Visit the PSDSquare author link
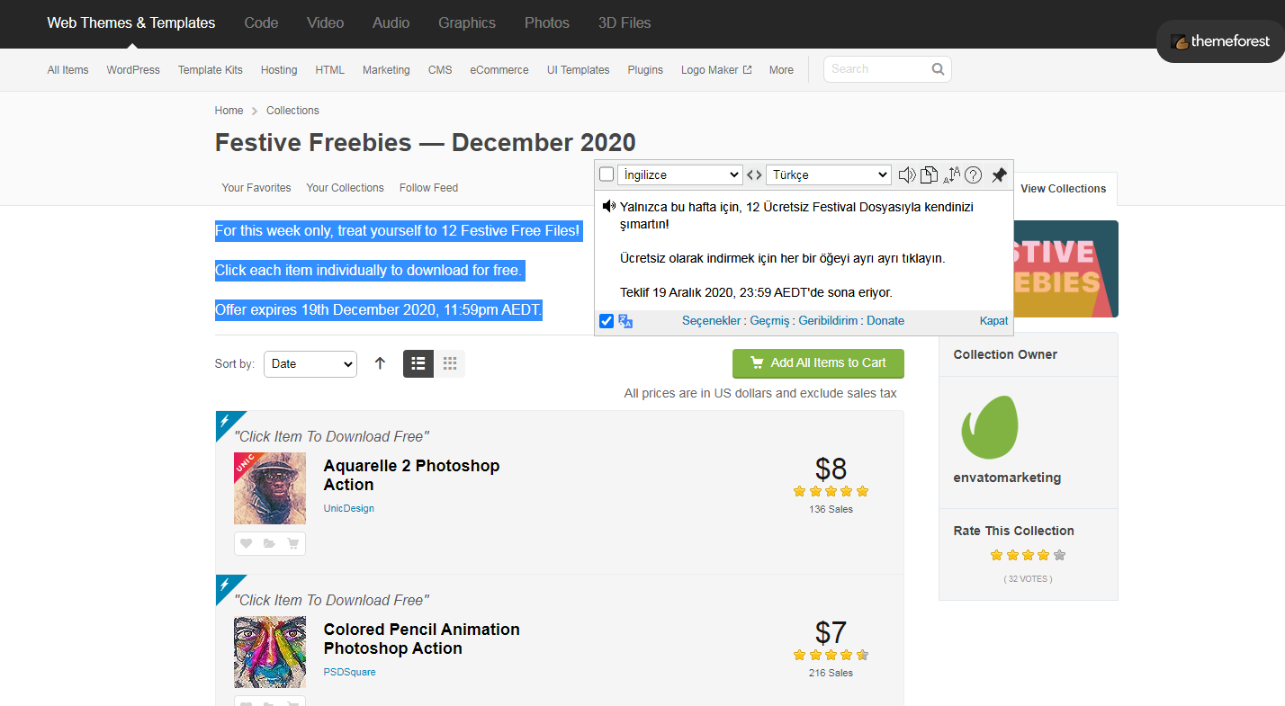Viewport: 1285px width, 706px height. pyautogui.click(x=350, y=673)
